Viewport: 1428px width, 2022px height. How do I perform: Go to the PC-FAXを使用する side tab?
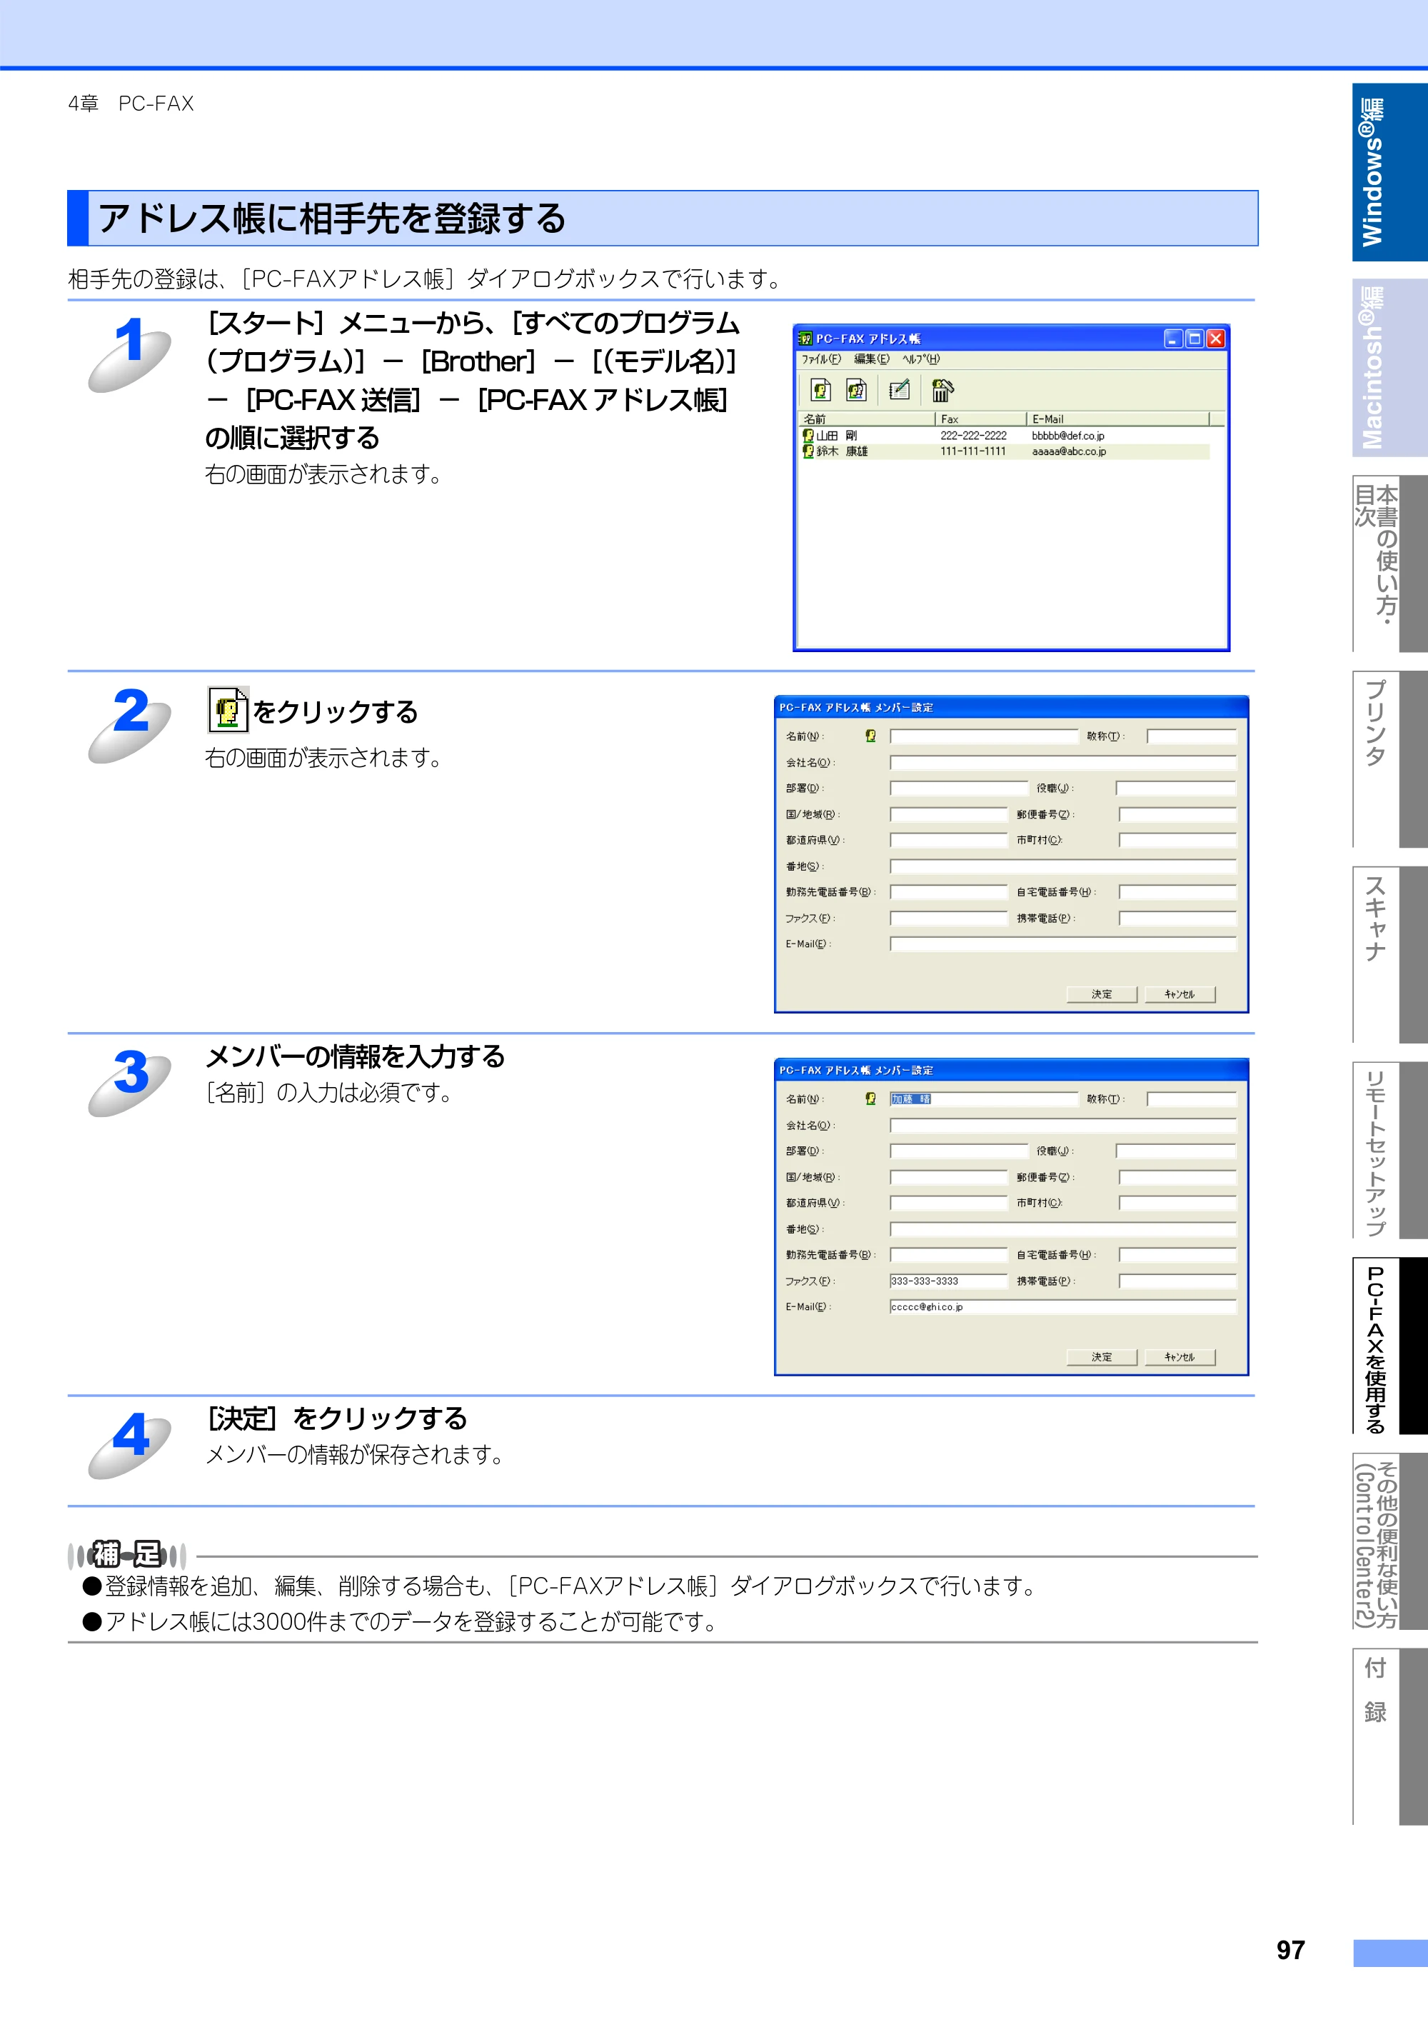click(1389, 1346)
